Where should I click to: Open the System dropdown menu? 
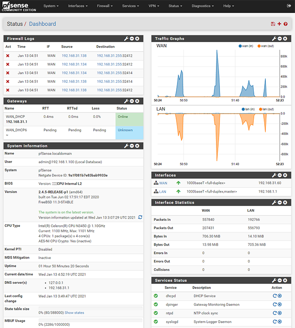pos(51,6)
